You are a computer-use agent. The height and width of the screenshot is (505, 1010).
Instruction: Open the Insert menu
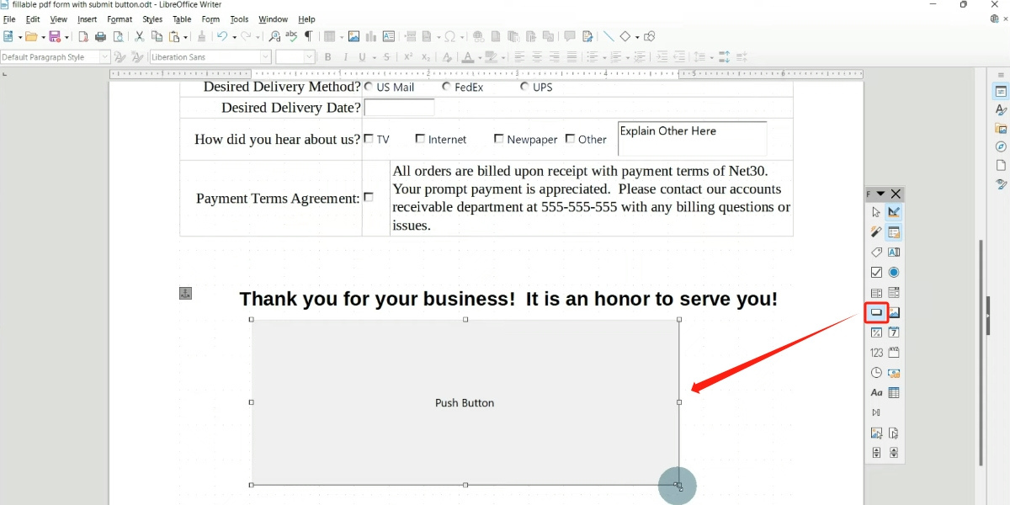87,19
